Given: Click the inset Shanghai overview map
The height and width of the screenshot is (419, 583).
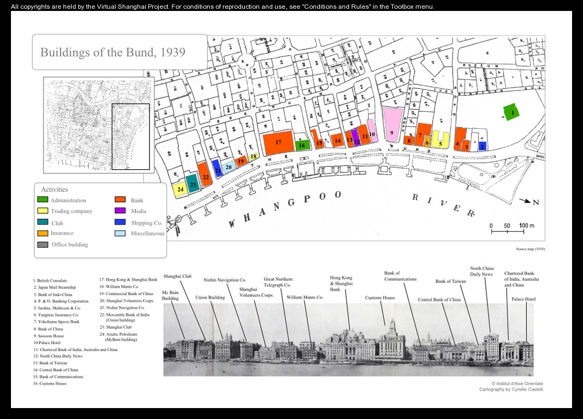Looking at the screenshot, I should 99,125.
